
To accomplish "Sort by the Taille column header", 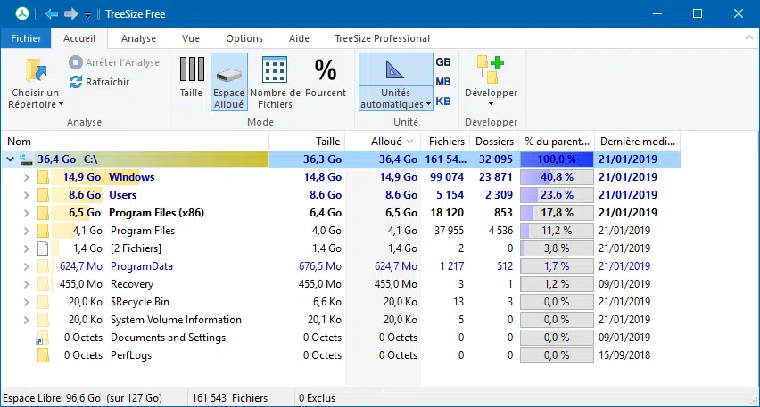I will (x=307, y=142).
